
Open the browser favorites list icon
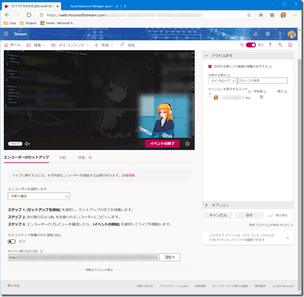tap(261, 15)
